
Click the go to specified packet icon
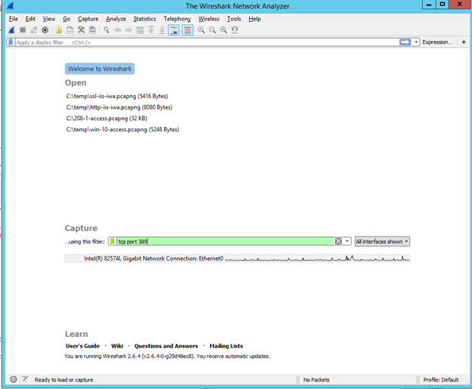[140, 30]
